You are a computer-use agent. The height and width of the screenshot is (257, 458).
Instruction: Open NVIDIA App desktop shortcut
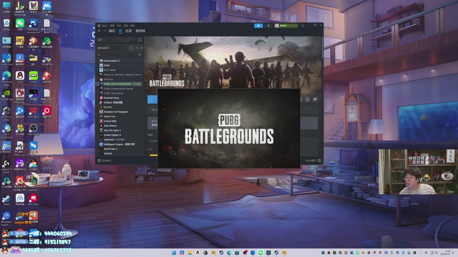click(6, 95)
